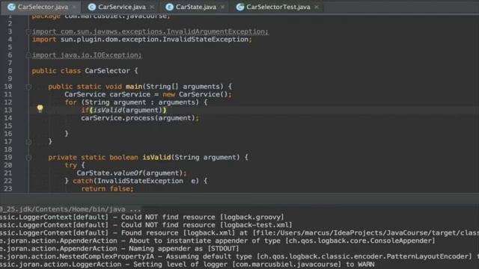Click isValid method declaration on line 19

(x=148, y=158)
